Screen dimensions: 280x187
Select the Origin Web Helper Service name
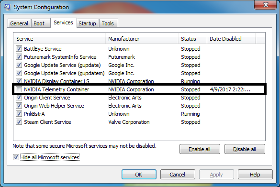coord(54,106)
